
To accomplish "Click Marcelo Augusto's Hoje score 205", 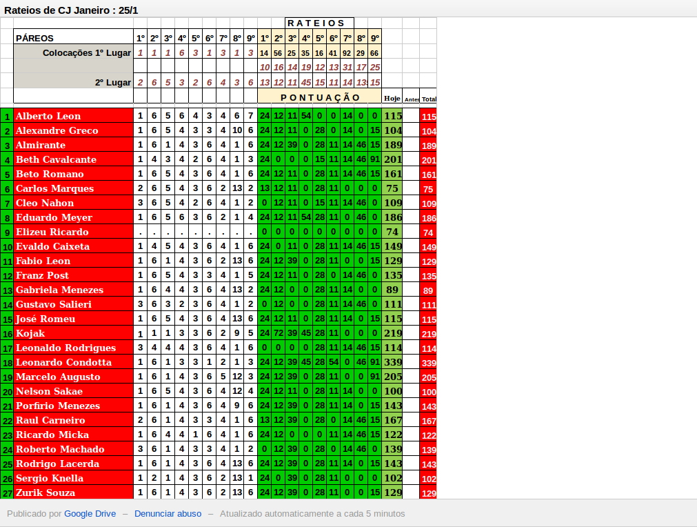I will click(392, 377).
